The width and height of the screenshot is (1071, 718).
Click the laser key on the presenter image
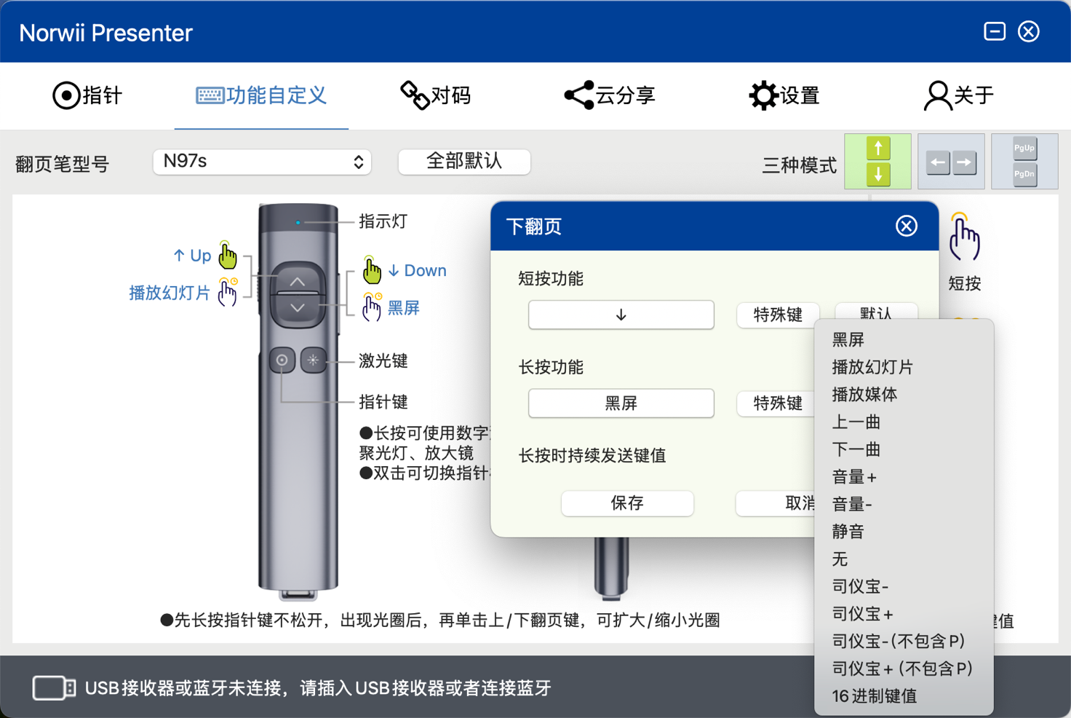pos(314,360)
